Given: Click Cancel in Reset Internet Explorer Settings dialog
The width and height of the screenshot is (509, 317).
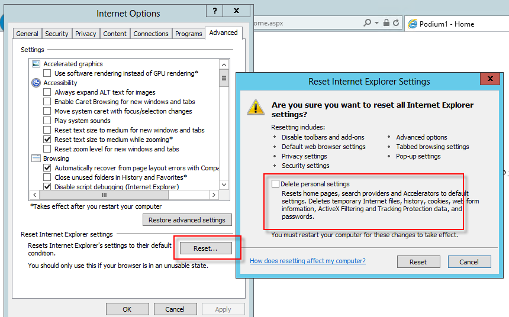Looking at the screenshot, I should 469,262.
